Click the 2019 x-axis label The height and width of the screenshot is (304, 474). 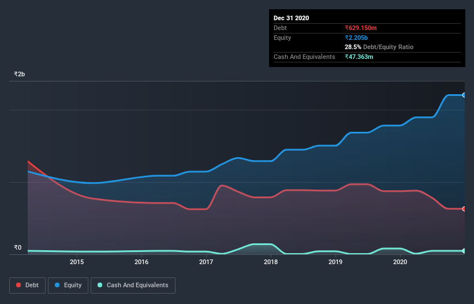point(335,262)
